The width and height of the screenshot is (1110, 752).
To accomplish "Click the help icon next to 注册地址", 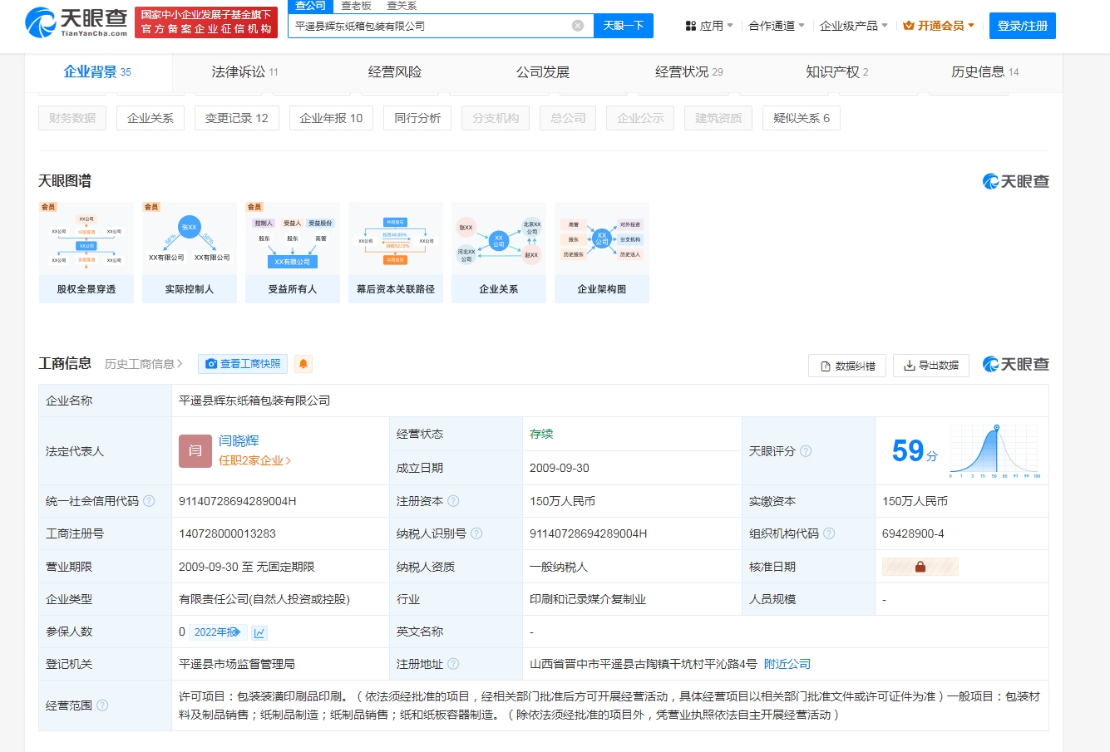I will click(x=453, y=664).
